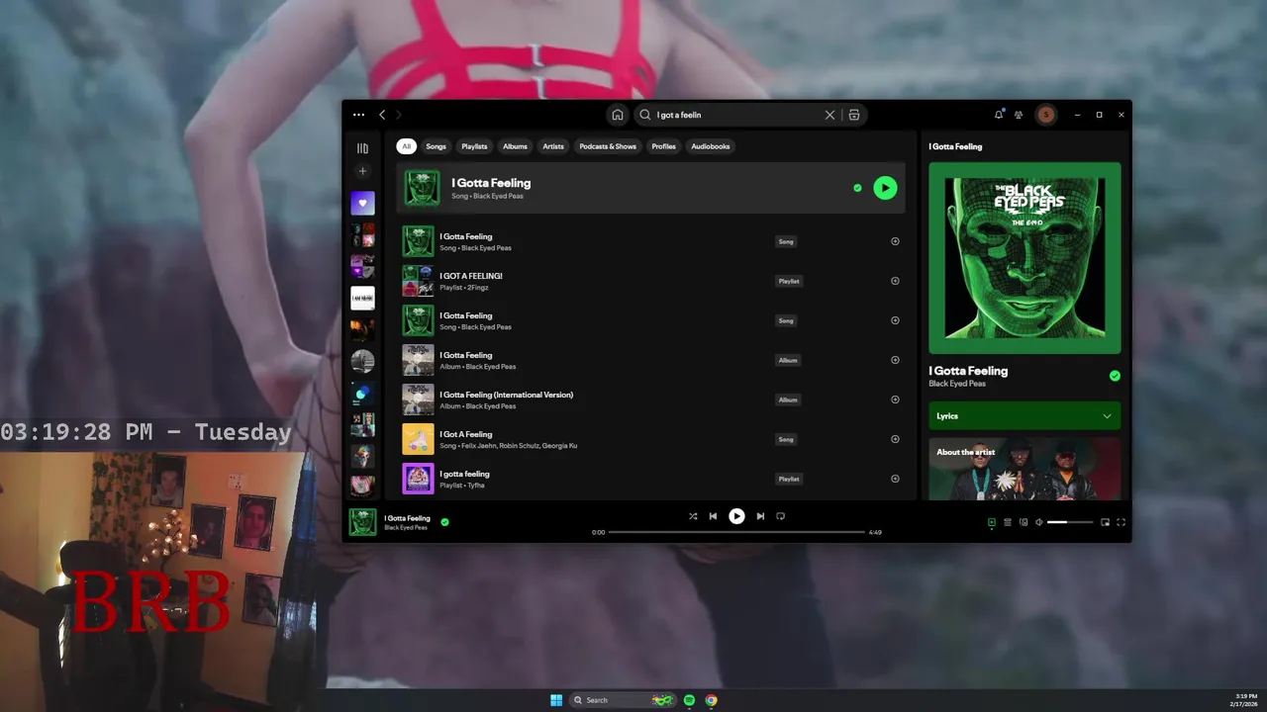This screenshot has height=712, width=1267.
Task: Open Spotify from the taskbar
Action: click(689, 700)
